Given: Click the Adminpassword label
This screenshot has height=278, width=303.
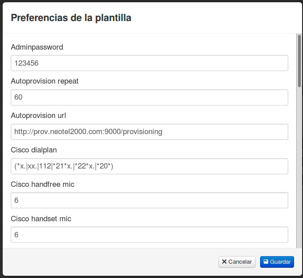Looking at the screenshot, I should tap(37, 47).
